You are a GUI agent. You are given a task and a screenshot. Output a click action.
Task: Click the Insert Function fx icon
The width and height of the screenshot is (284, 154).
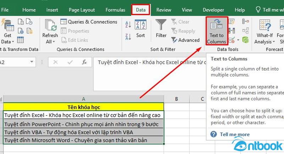coord(84,62)
